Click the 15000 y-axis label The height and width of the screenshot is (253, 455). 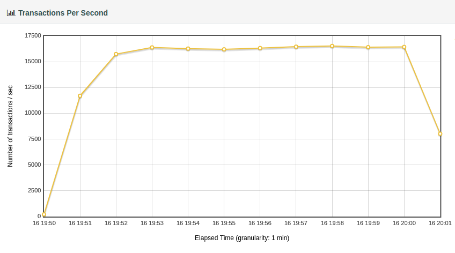[33, 62]
